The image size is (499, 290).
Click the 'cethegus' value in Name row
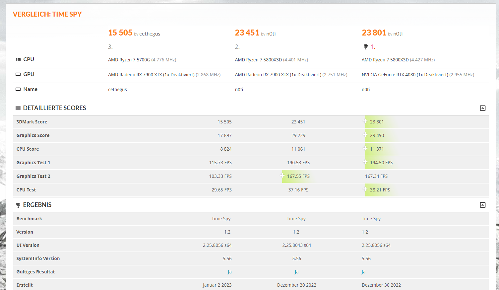click(117, 90)
